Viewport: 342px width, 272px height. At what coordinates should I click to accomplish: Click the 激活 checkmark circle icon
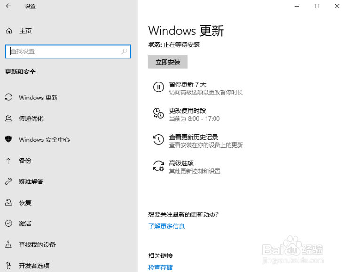[8, 223]
